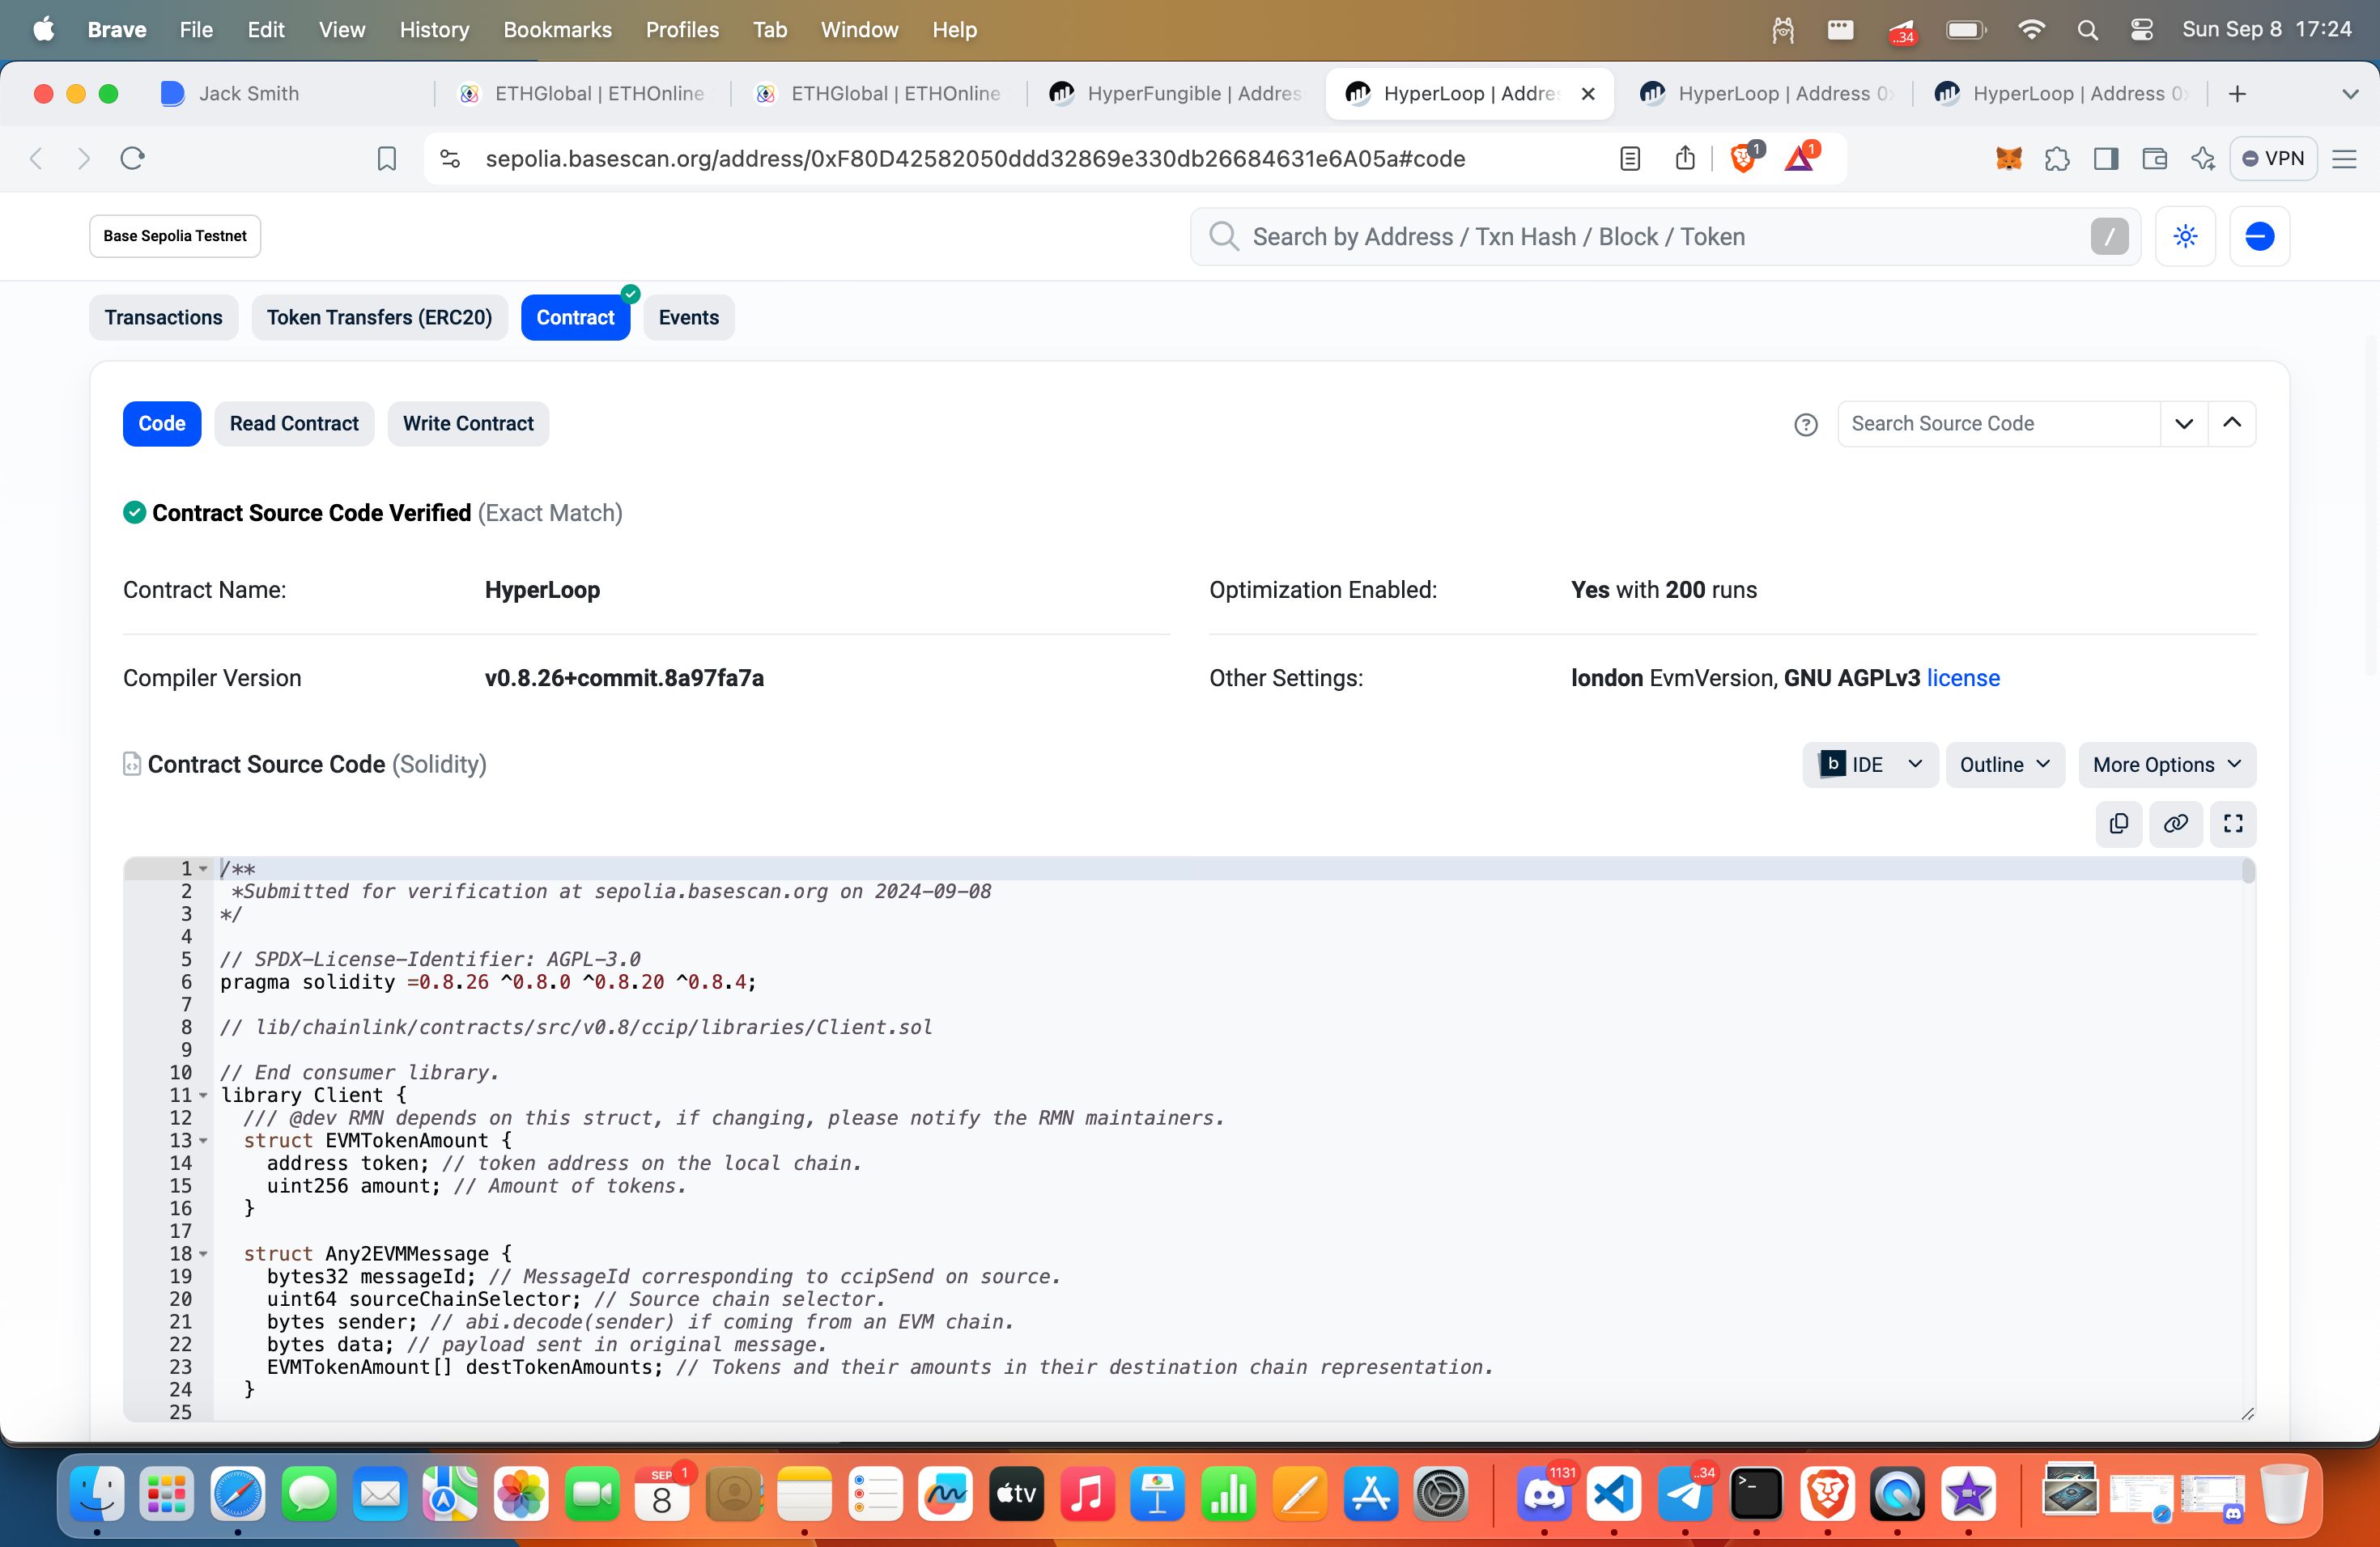Viewport: 2380px width, 1547px height.
Task: Open the Write Contract tab
Action: (x=468, y=424)
